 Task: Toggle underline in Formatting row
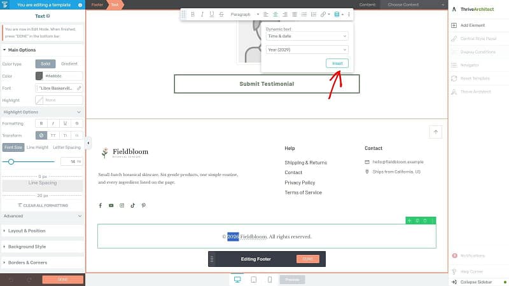pos(65,123)
